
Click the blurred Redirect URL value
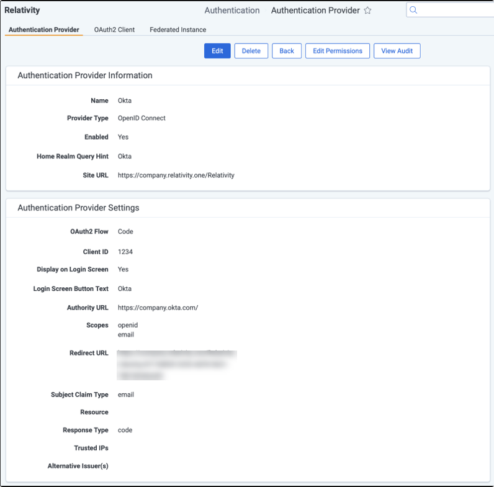(177, 365)
